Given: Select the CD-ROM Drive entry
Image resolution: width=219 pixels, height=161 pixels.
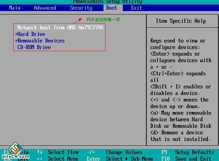Looking at the screenshot, I should 34,47.
